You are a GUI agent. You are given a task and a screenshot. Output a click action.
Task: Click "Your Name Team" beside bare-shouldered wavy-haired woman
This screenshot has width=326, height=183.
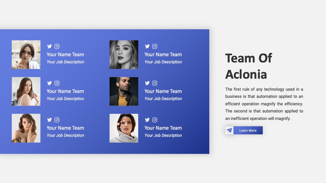pyautogui.click(x=65, y=128)
